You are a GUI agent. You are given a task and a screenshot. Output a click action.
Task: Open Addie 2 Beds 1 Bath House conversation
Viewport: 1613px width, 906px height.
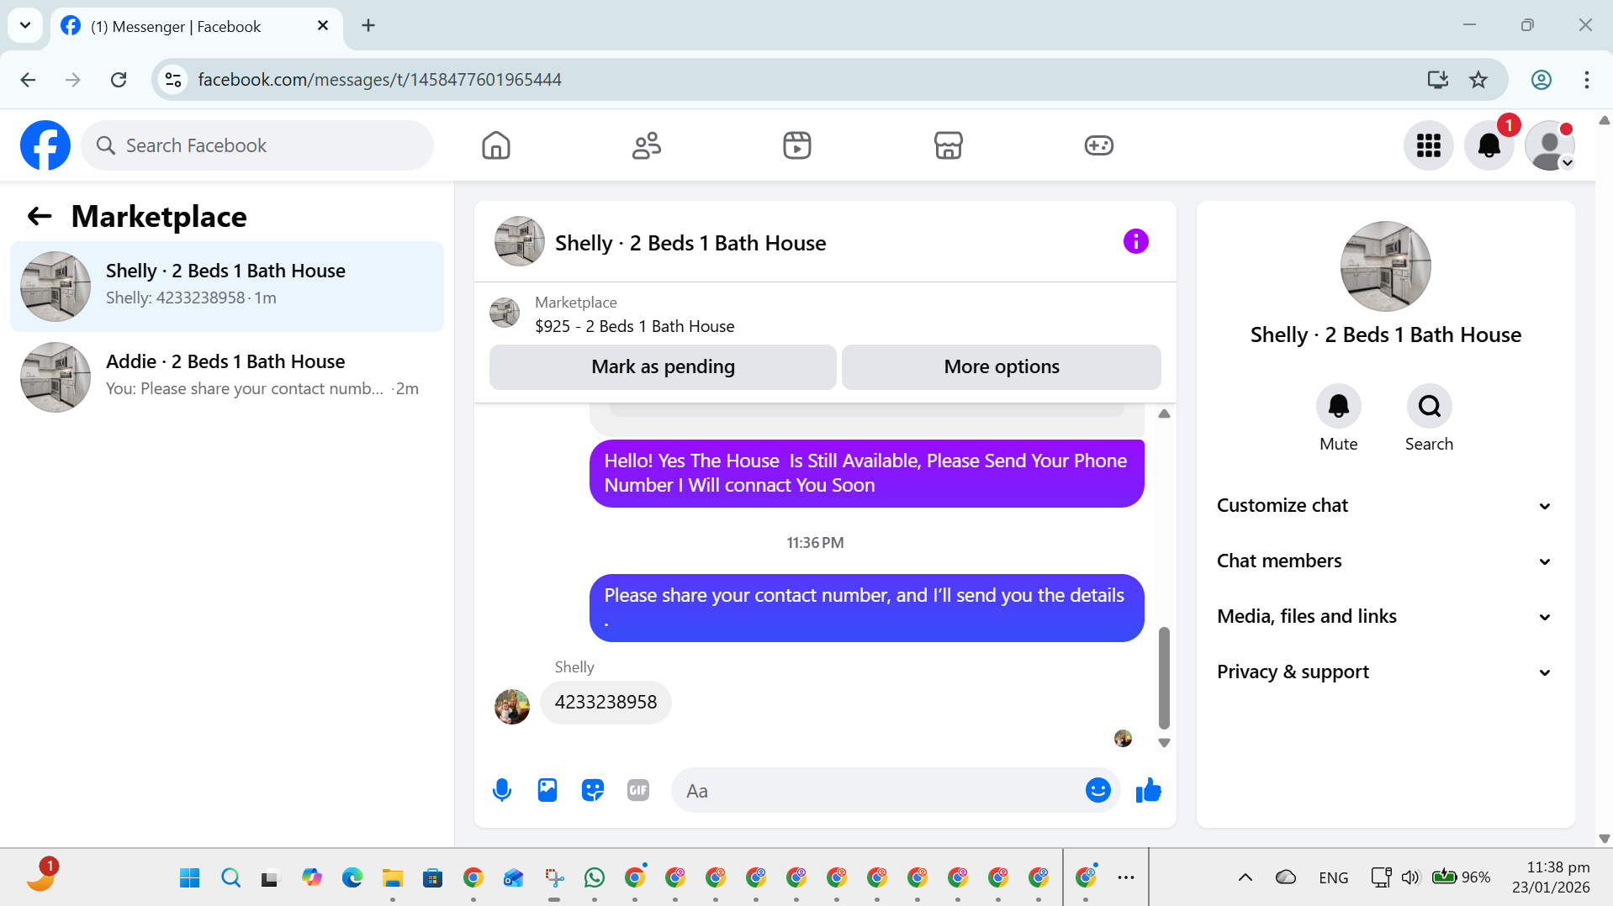[x=227, y=377]
